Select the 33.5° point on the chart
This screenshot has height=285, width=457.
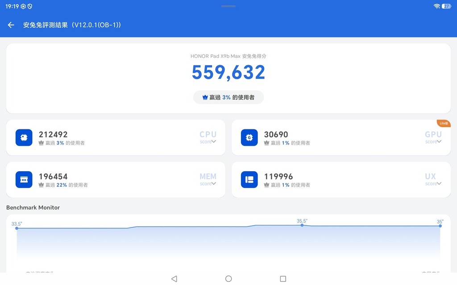coord(17,228)
